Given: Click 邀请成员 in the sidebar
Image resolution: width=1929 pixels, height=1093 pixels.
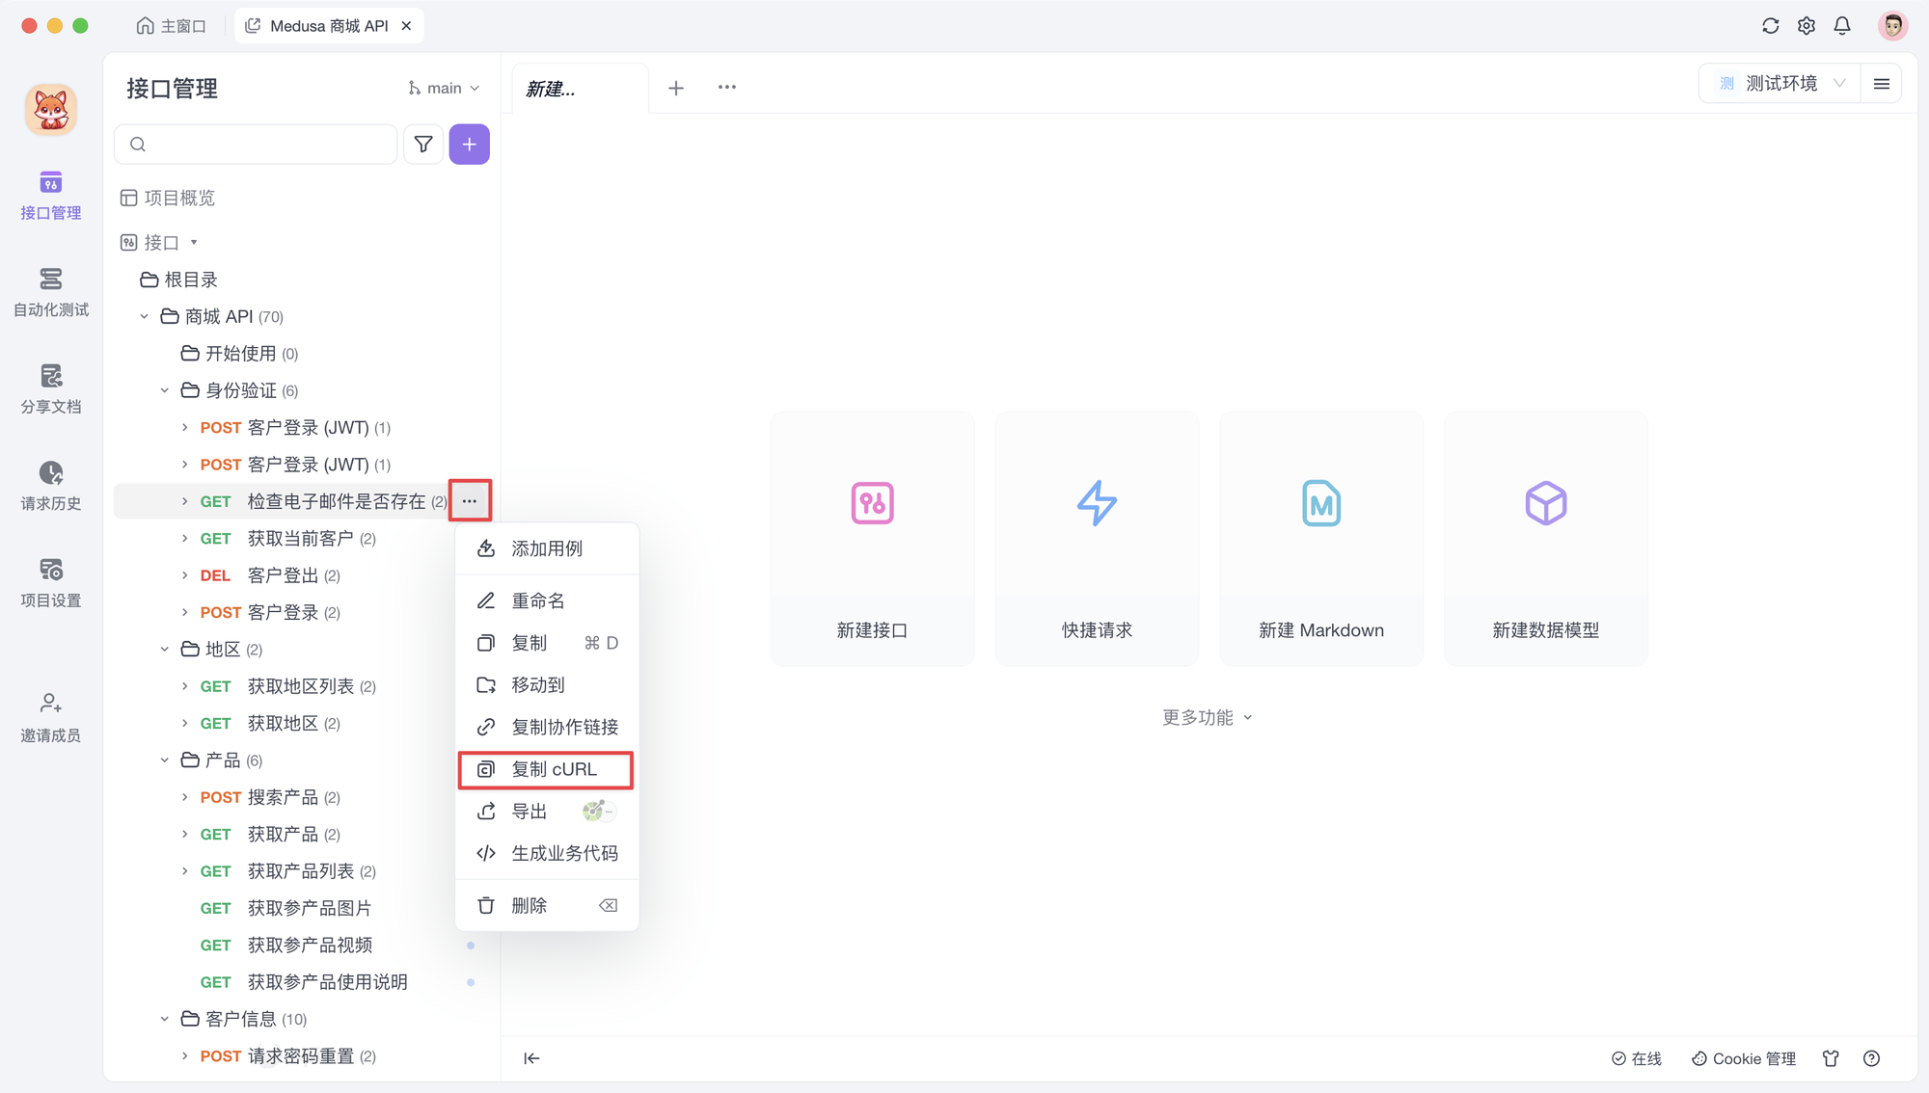Looking at the screenshot, I should [51, 718].
